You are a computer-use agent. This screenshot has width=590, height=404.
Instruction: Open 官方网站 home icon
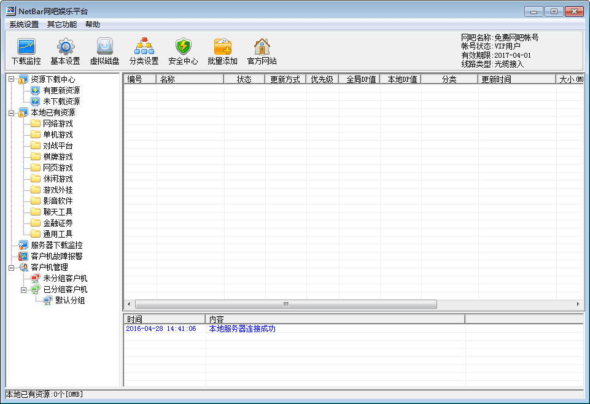[x=262, y=52]
